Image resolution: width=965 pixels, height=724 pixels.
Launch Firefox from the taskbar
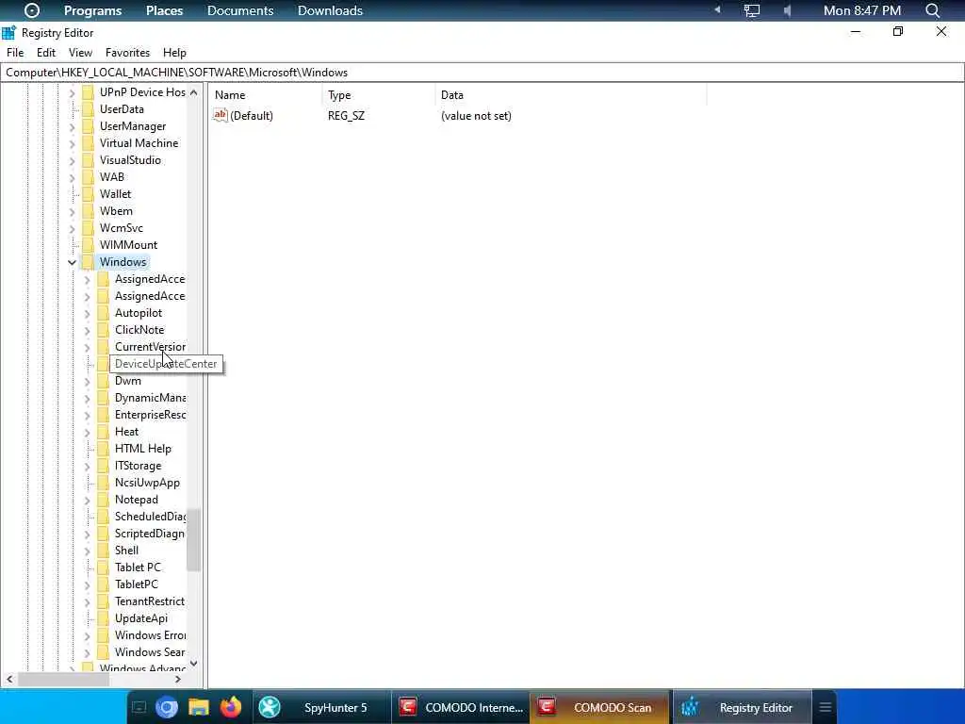click(x=231, y=708)
